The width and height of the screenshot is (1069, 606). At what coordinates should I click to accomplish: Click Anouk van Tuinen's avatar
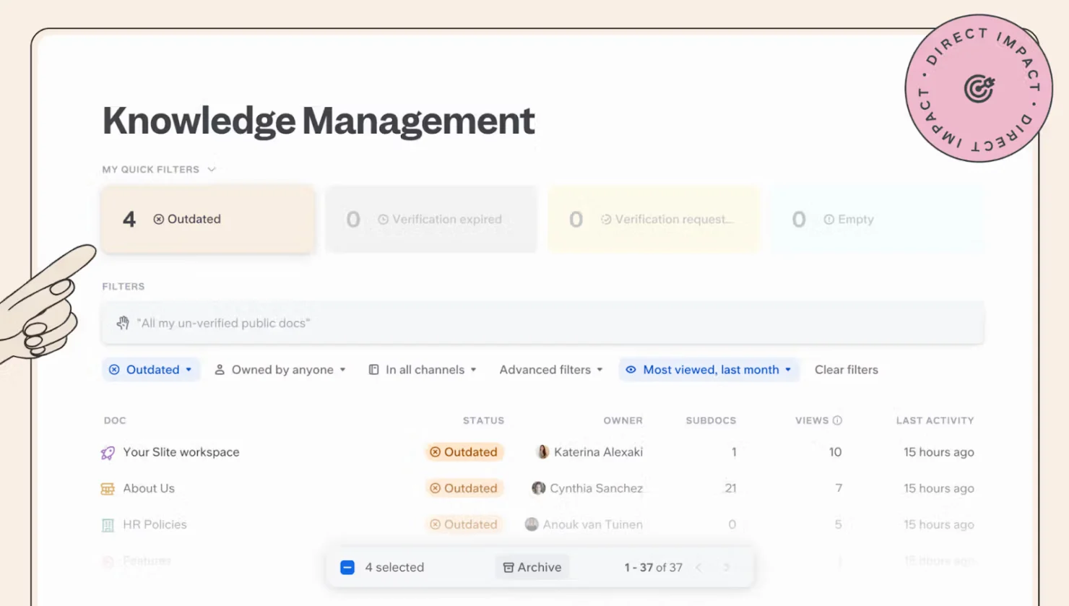coord(532,524)
